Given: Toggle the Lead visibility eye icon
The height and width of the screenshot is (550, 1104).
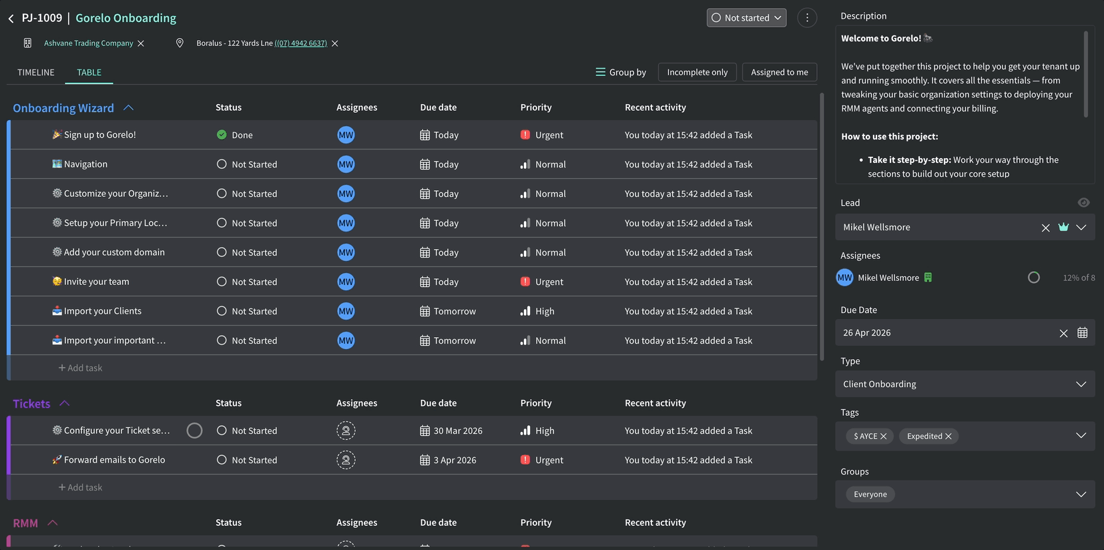Looking at the screenshot, I should 1083,203.
